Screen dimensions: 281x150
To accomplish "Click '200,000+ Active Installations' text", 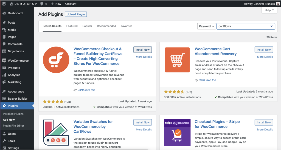I will click(x=61, y=107).
